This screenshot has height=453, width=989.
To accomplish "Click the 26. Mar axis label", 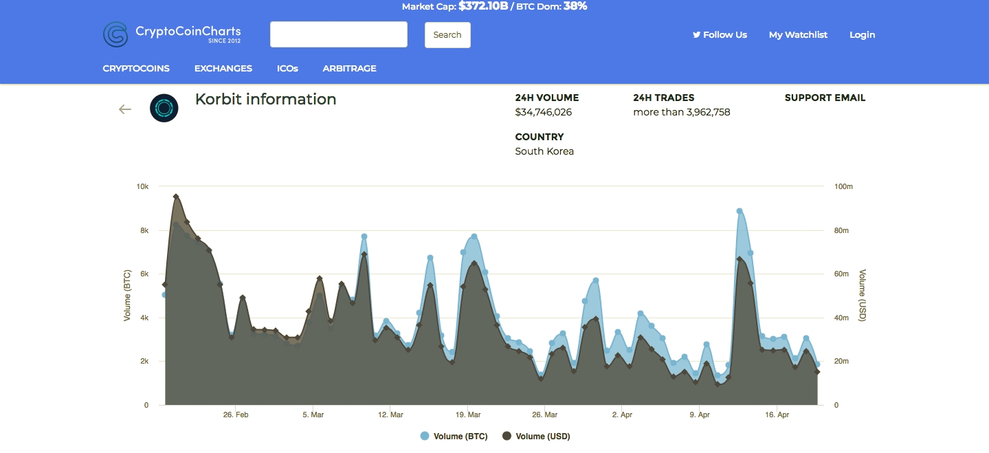I will tap(545, 415).
